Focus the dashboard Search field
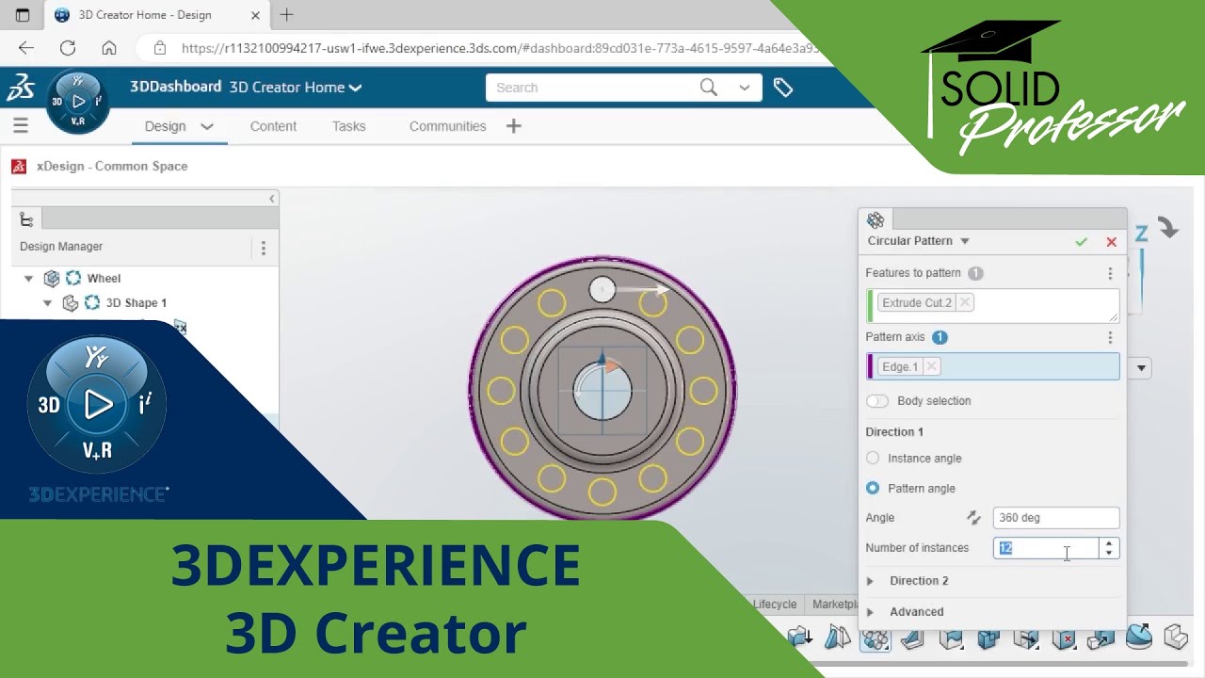Viewport: 1205px width, 678px height. (593, 88)
